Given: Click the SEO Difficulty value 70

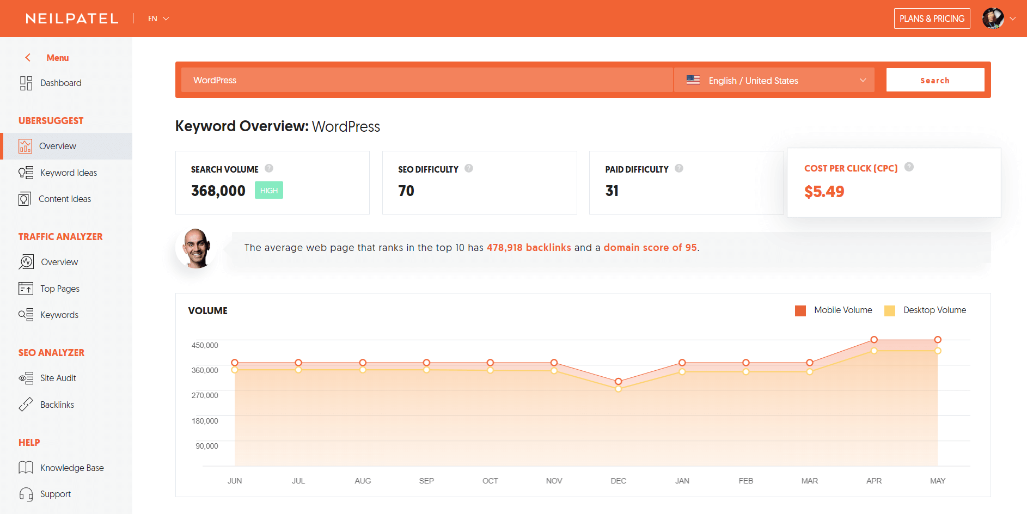Looking at the screenshot, I should coord(406,191).
